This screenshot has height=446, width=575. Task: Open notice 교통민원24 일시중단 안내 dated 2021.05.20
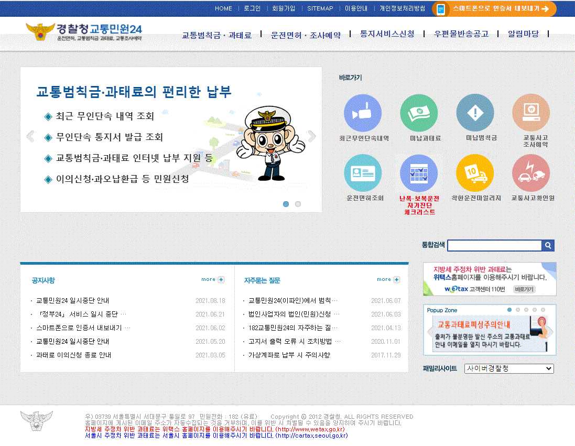[73, 342]
